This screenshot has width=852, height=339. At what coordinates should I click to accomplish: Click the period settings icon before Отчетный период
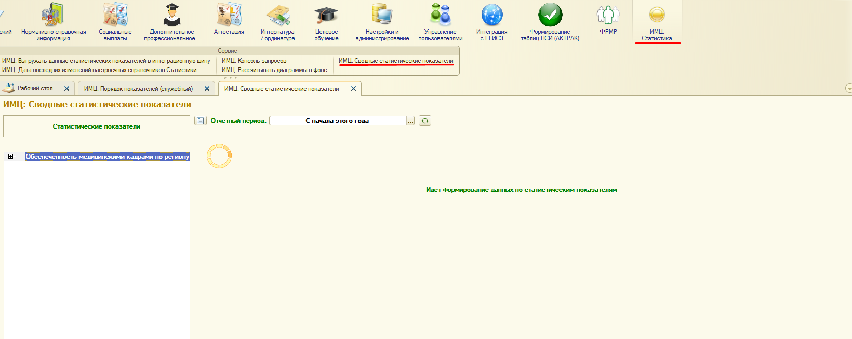pos(201,121)
